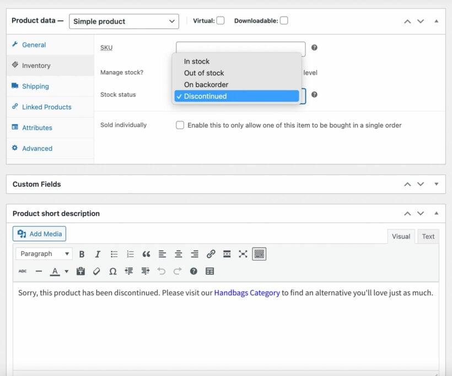This screenshot has width=452, height=376.
Task: Redo last edit in editor
Action: 177,271
